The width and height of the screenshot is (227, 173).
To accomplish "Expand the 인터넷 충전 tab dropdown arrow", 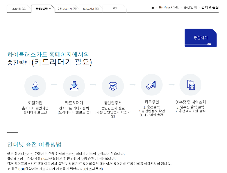I will [x=50, y=9].
